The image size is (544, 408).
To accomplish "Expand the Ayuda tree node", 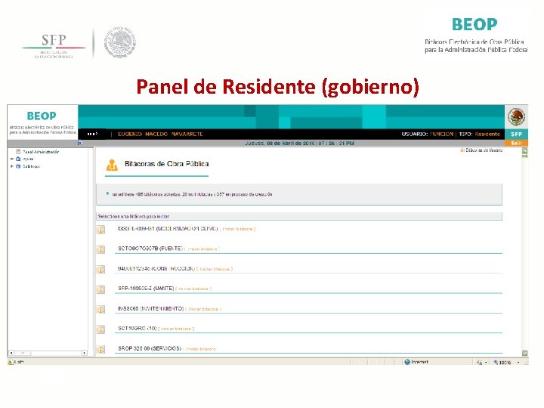I will click(12, 159).
